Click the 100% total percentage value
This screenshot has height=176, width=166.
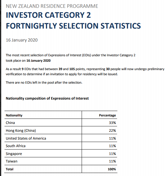point(112,169)
